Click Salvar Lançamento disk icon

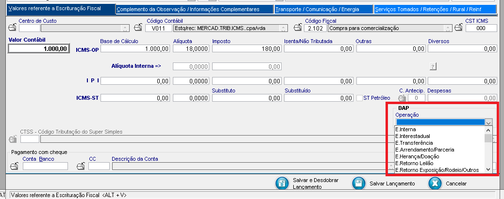click(359, 184)
